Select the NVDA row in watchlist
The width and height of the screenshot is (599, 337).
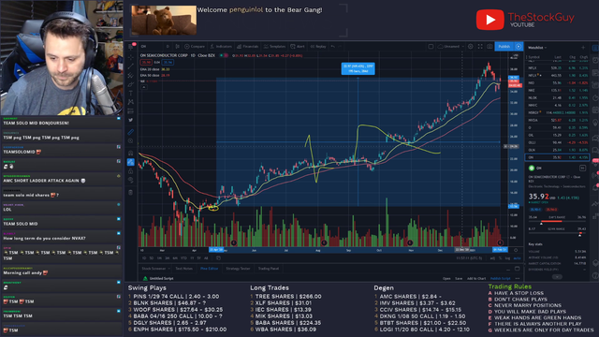558,121
